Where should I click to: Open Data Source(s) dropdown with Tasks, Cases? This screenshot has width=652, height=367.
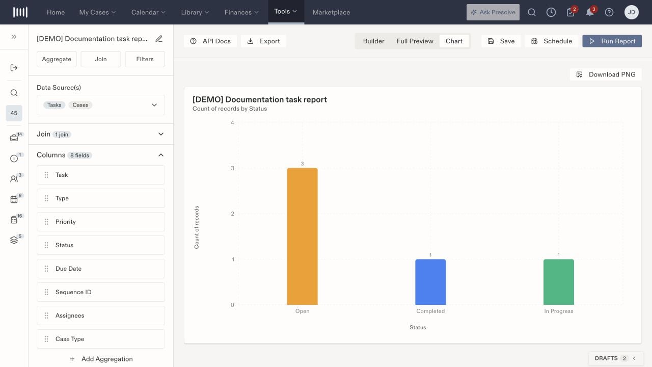pyautogui.click(x=101, y=105)
